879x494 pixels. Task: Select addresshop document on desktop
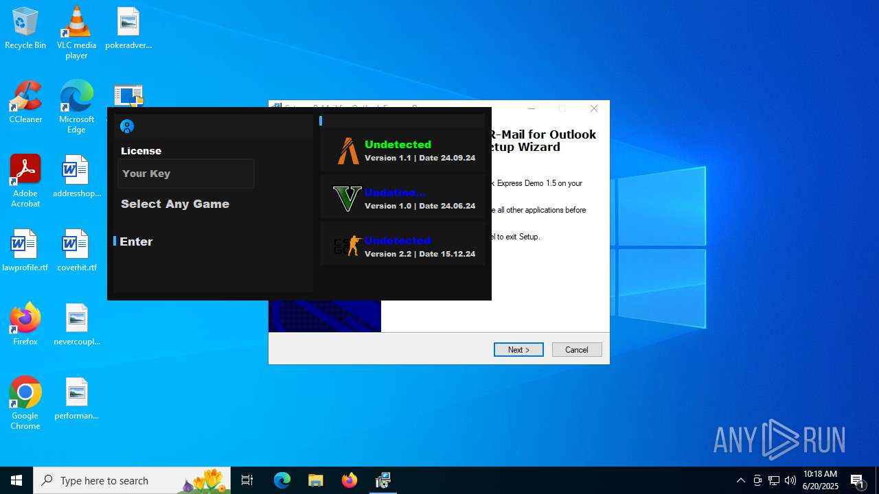(x=76, y=177)
